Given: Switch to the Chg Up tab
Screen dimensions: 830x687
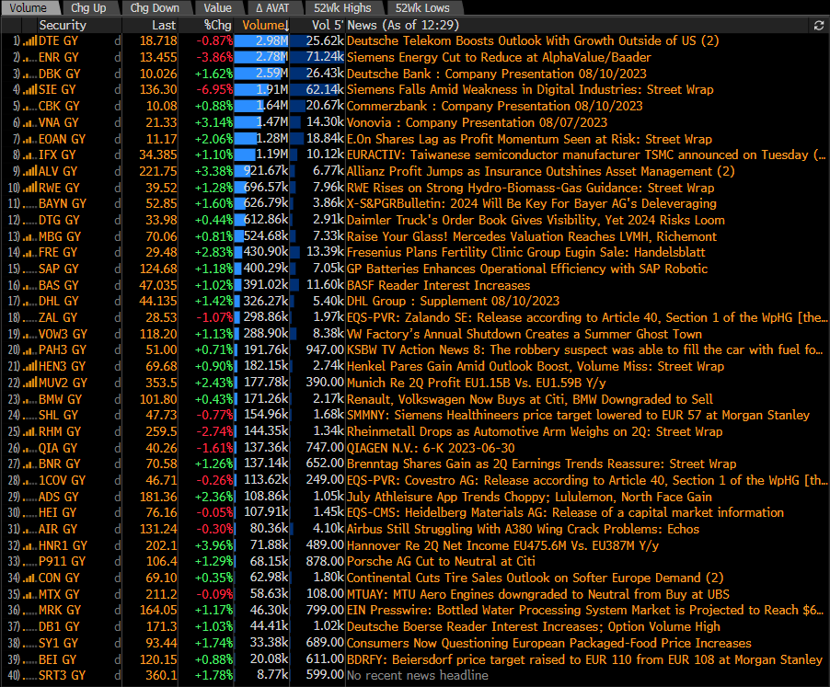Looking at the screenshot, I should point(88,8).
